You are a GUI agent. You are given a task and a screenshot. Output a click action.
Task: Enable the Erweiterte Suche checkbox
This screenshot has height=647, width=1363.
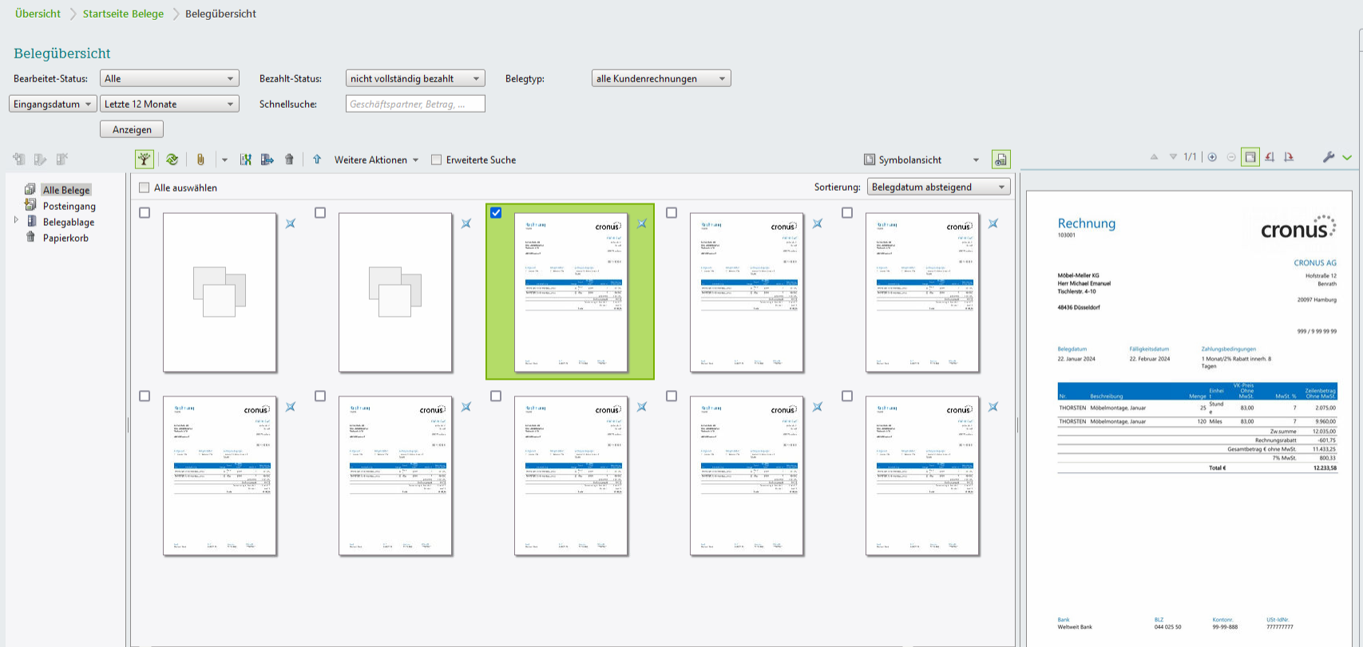pyautogui.click(x=436, y=160)
